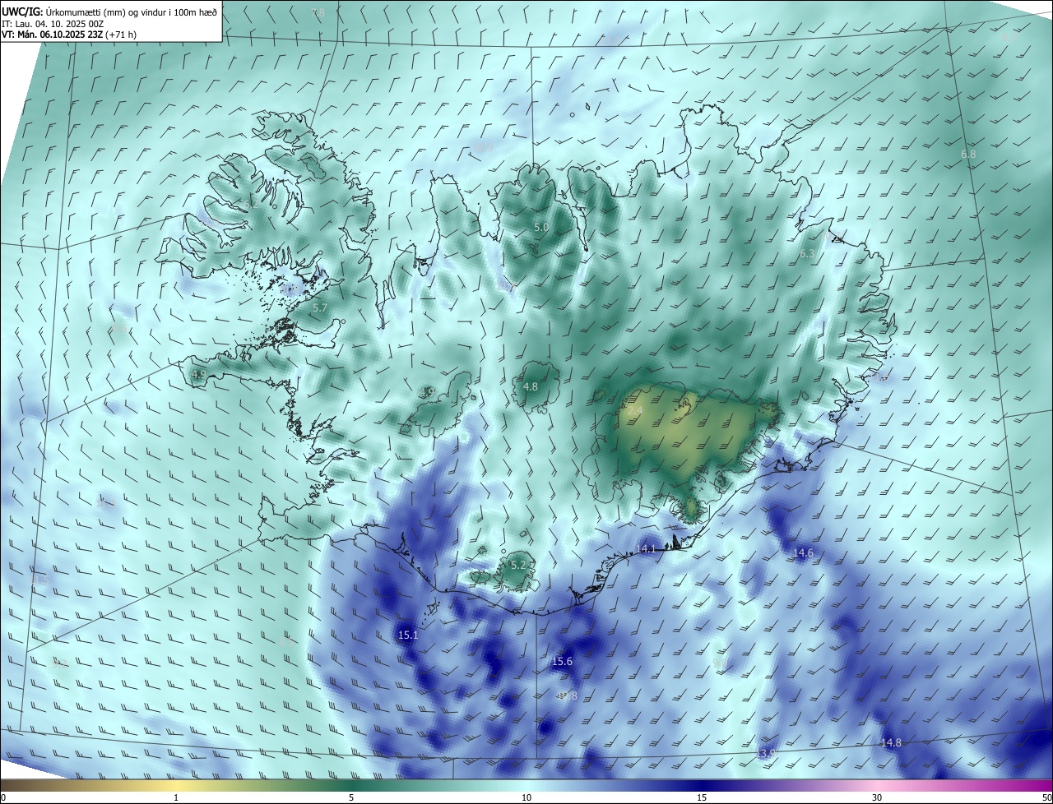Click the color scale tick labeled "30"
Image resolution: width=1053 pixels, height=804 pixels.
pyautogui.click(x=877, y=797)
